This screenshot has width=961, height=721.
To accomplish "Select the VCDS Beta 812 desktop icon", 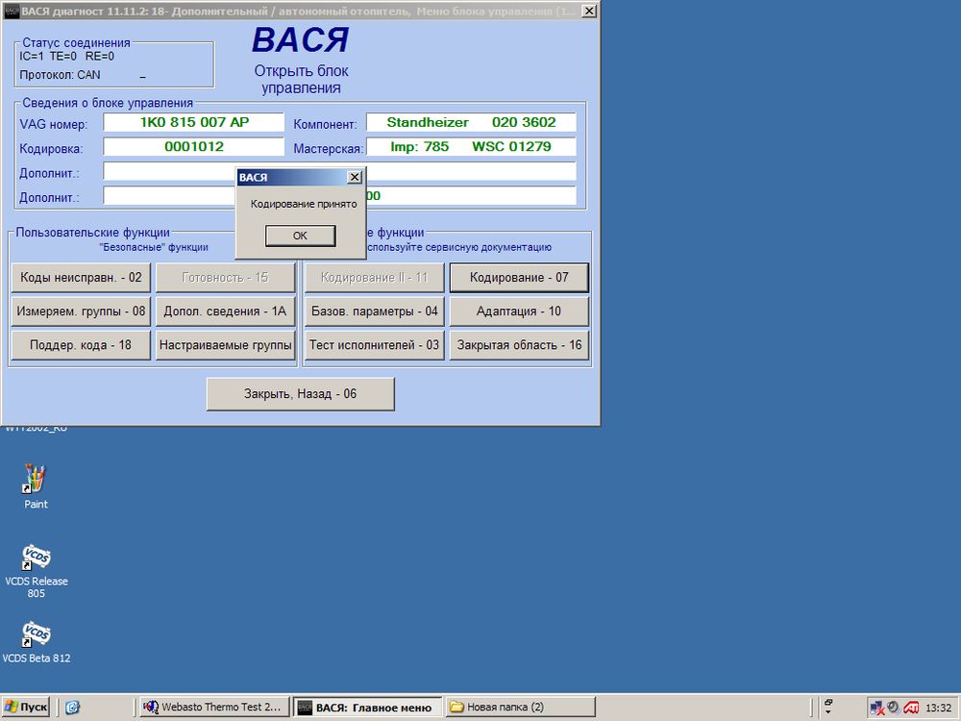I will coord(37,642).
